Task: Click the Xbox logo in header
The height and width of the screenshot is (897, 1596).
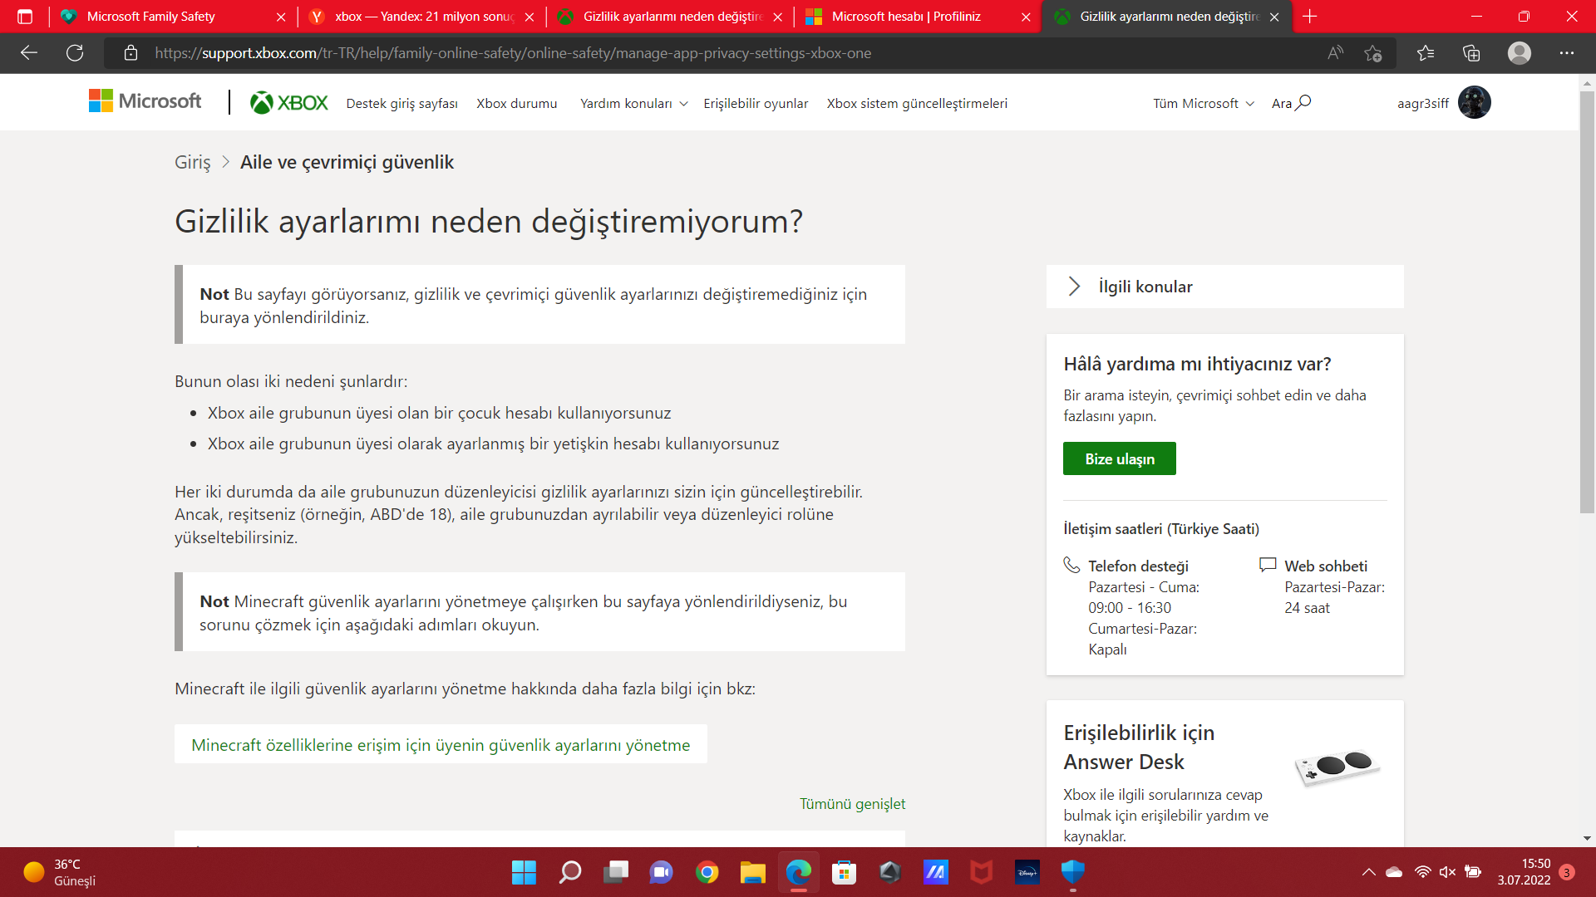Action: (x=288, y=103)
